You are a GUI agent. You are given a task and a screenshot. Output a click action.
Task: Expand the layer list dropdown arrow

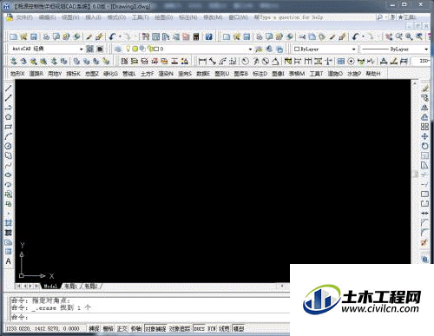point(250,49)
